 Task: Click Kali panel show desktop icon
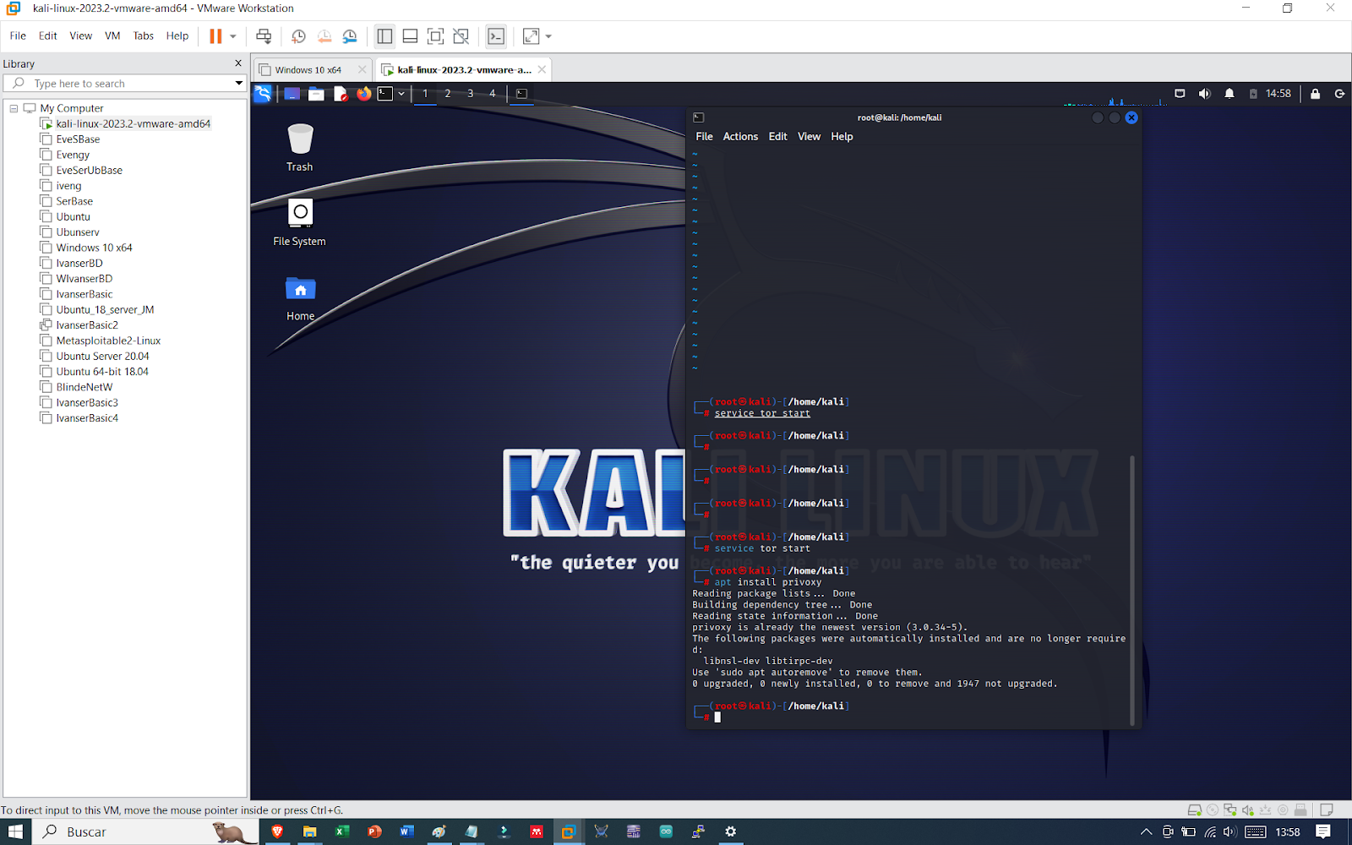pyautogui.click(x=292, y=94)
